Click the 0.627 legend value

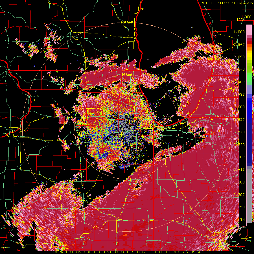(239, 120)
